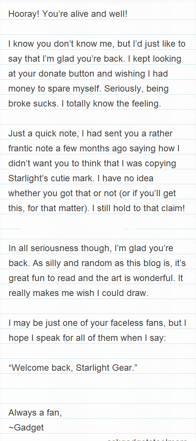This screenshot has width=196, height=441.
Task: Click the line starting 'great fun to read'
Action: coord(96,278)
